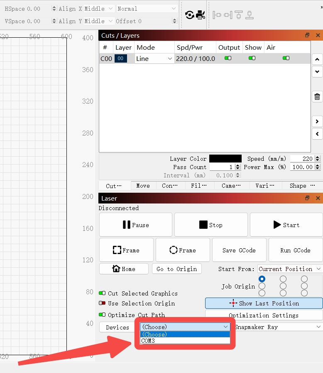Click the align bottom distribute icon
Screen dimensions: 323x373
250,15
